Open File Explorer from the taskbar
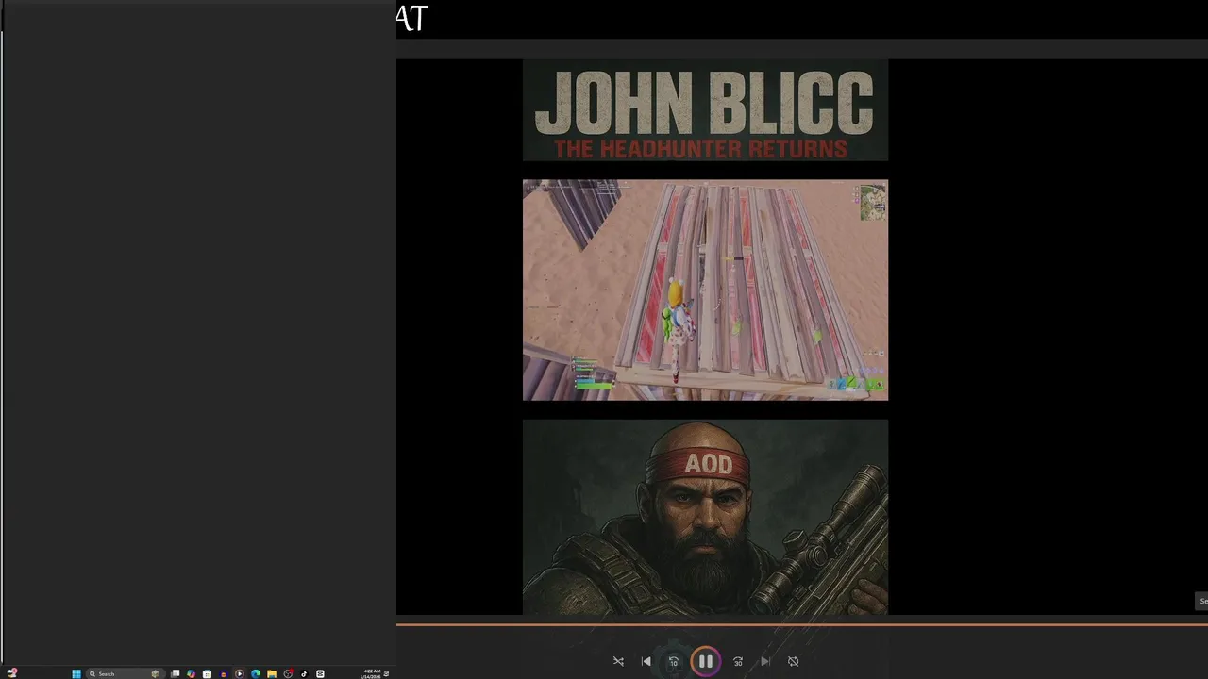This screenshot has height=679, width=1208. (x=272, y=673)
